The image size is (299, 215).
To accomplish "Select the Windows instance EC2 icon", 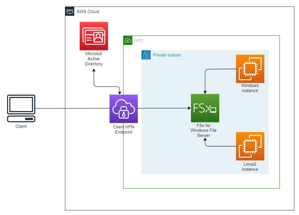I will (250, 69).
